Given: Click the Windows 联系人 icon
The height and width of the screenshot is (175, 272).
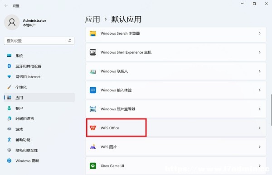Looking at the screenshot, I should 93,71.
